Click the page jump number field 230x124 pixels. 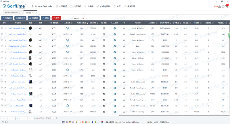click(54, 118)
